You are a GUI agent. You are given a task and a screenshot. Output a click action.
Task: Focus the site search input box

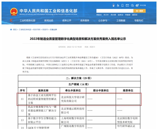coord(115,11)
